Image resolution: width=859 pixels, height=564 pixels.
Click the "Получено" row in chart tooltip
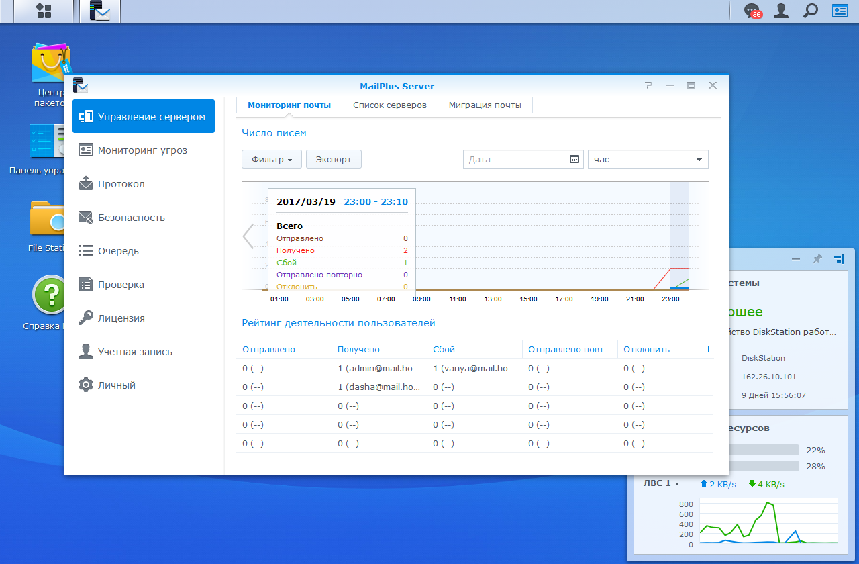click(x=342, y=250)
